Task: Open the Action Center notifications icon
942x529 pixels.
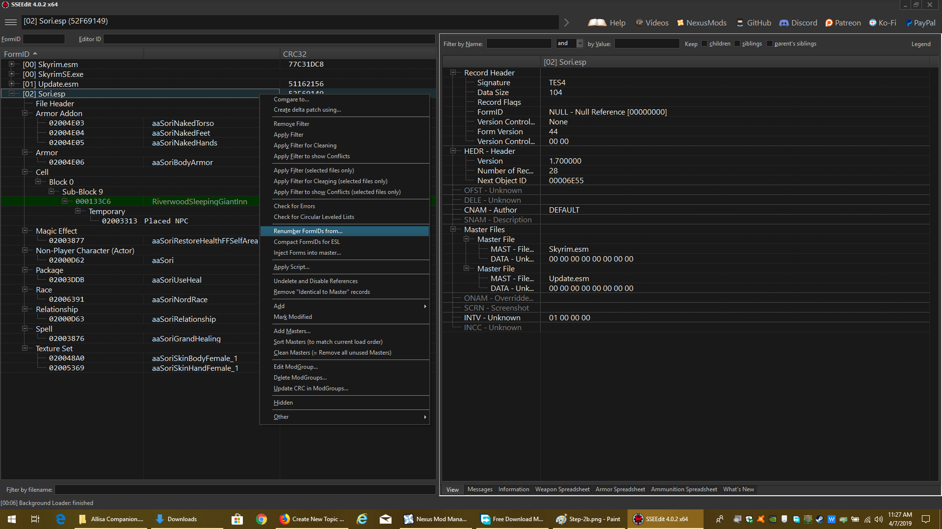Action: pos(926,519)
